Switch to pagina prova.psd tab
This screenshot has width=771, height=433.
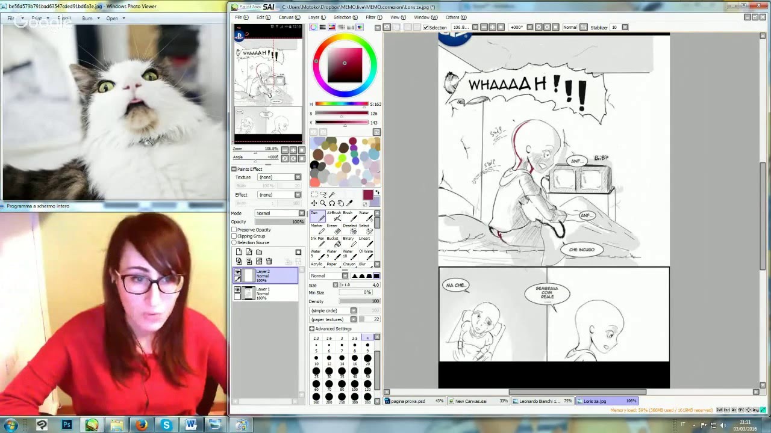point(414,401)
